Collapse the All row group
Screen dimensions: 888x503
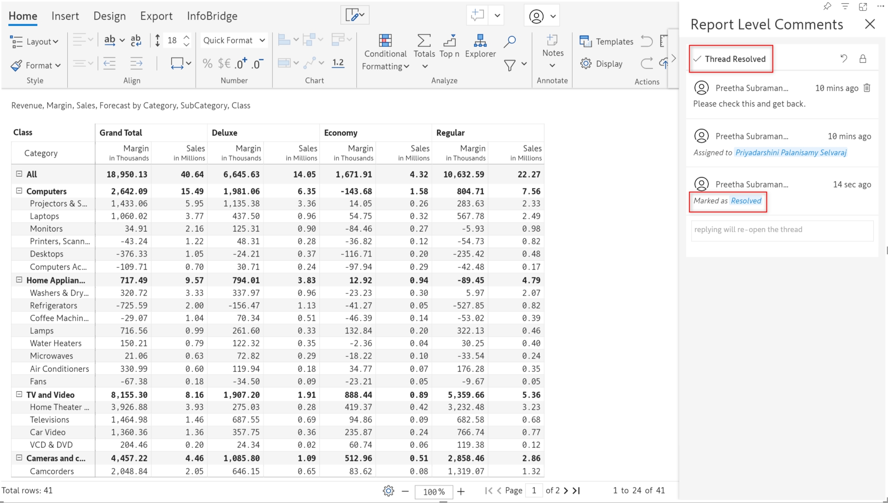tap(19, 174)
